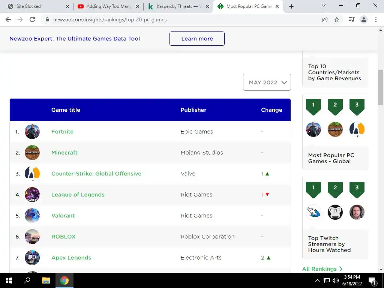
Task: Click the Electronic Arts publisher cell
Action: 201,258
